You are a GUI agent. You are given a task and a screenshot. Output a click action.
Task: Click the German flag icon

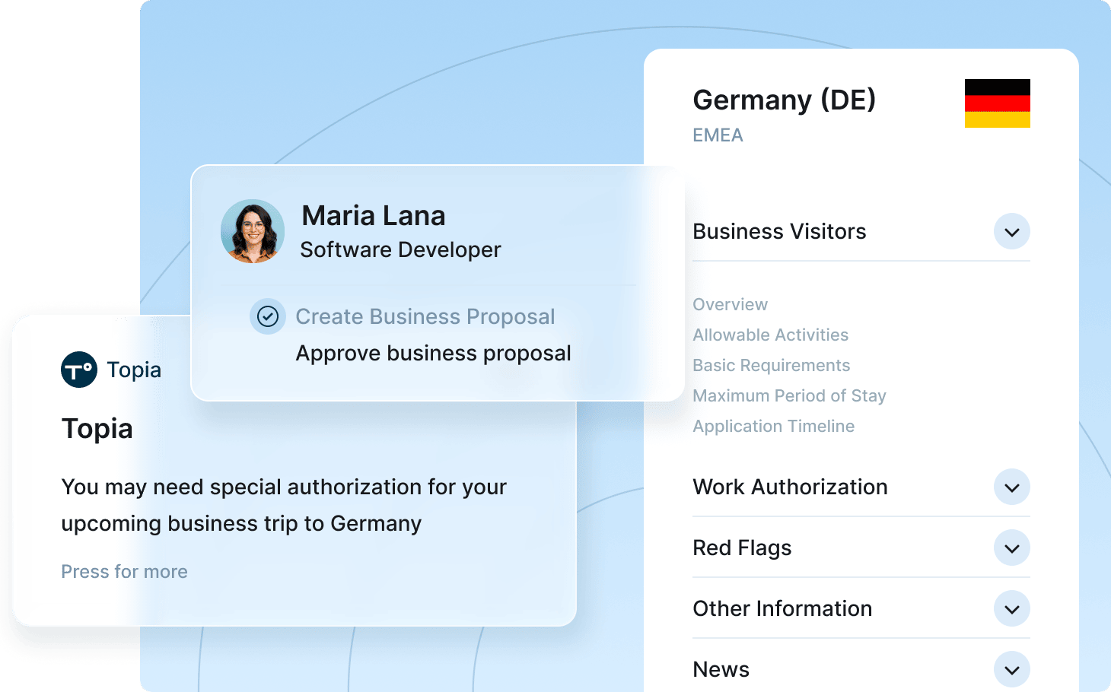tap(997, 103)
